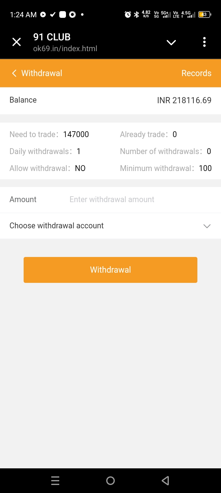Image resolution: width=221 pixels, height=493 pixels.
Task: Tap the INR 218116.69 balance value
Action: pyautogui.click(x=184, y=100)
